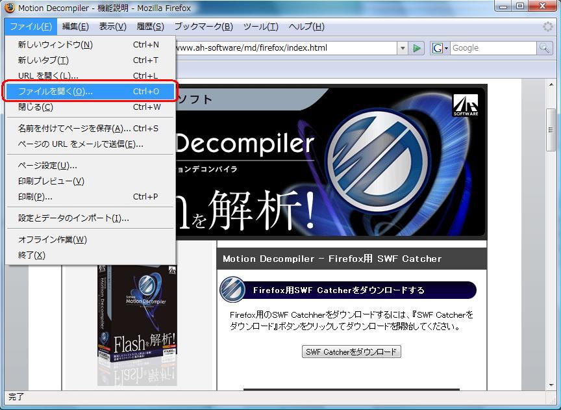Open the ファイル(F) menu
The width and height of the screenshot is (561, 410).
31,27
